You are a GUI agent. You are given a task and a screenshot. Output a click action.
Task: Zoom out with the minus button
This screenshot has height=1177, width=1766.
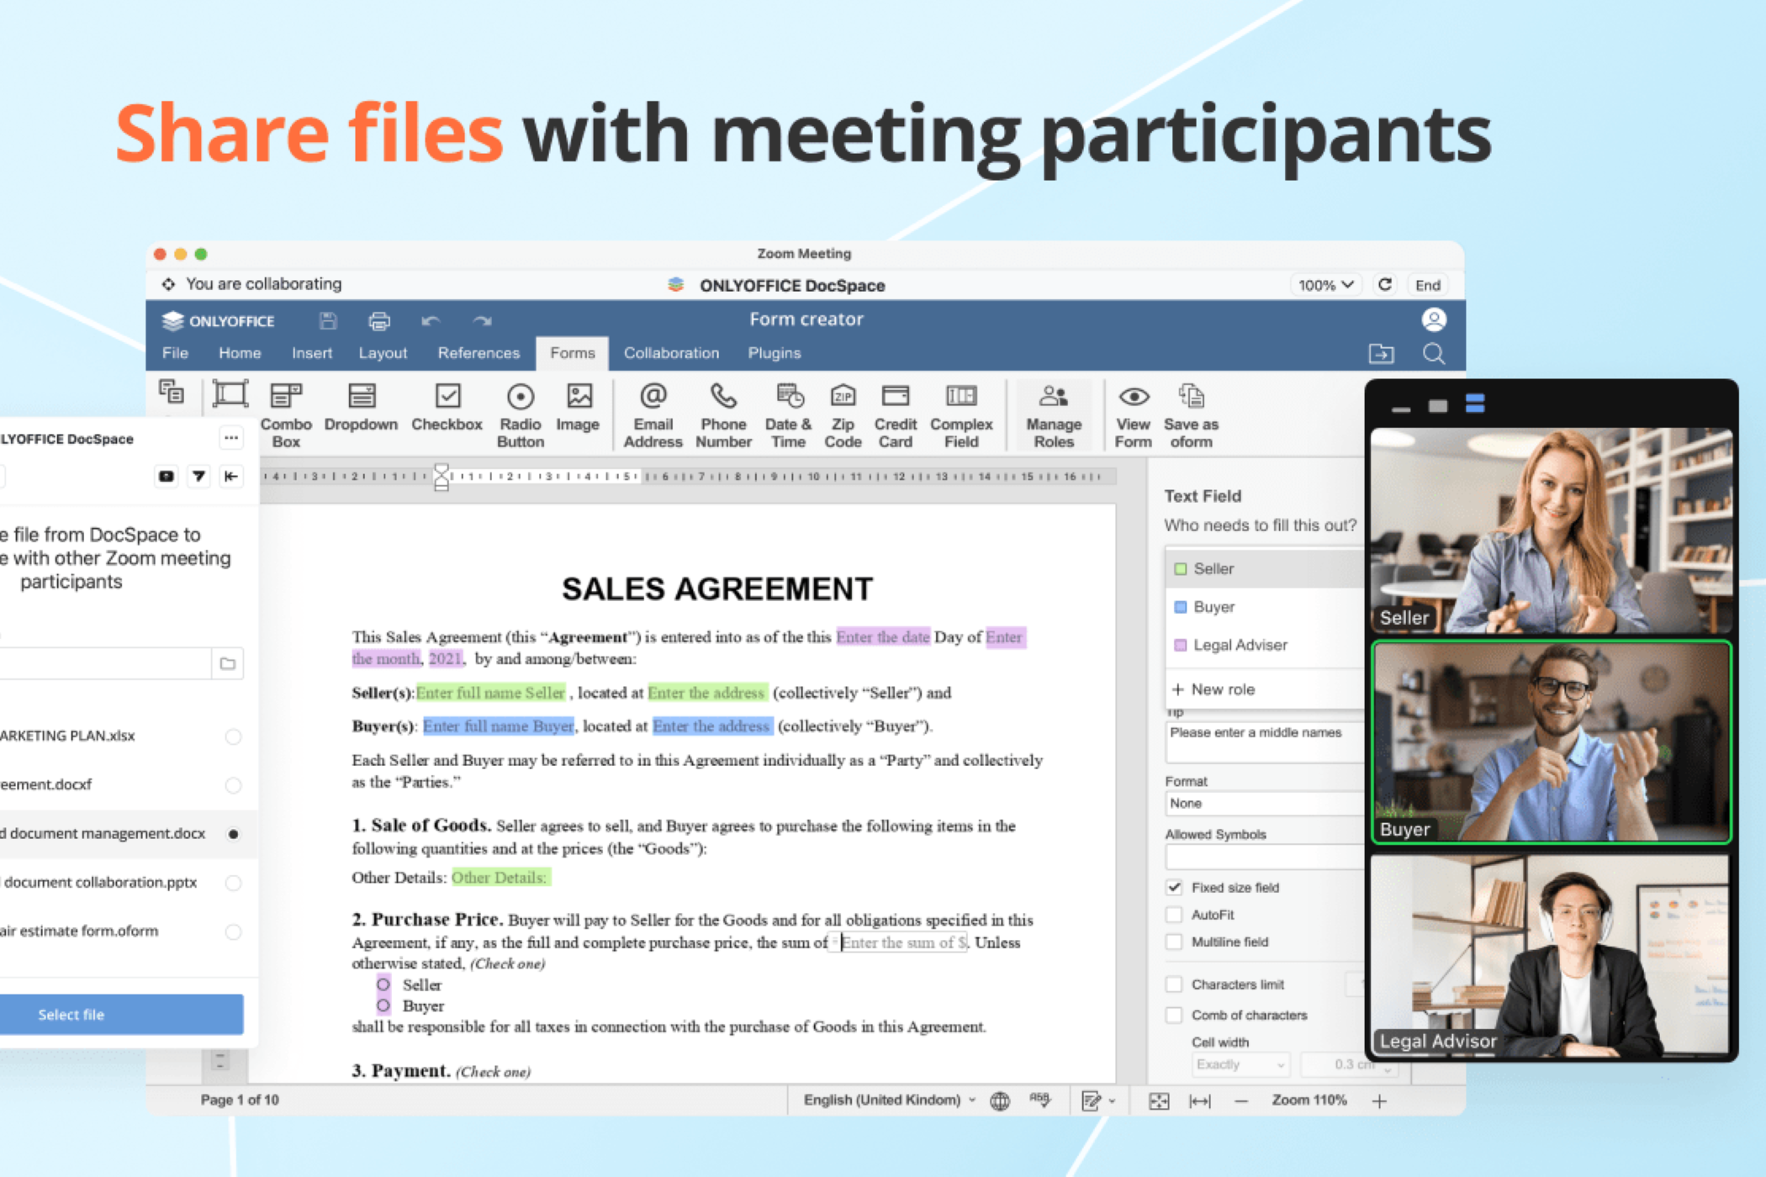[x=1241, y=1100]
